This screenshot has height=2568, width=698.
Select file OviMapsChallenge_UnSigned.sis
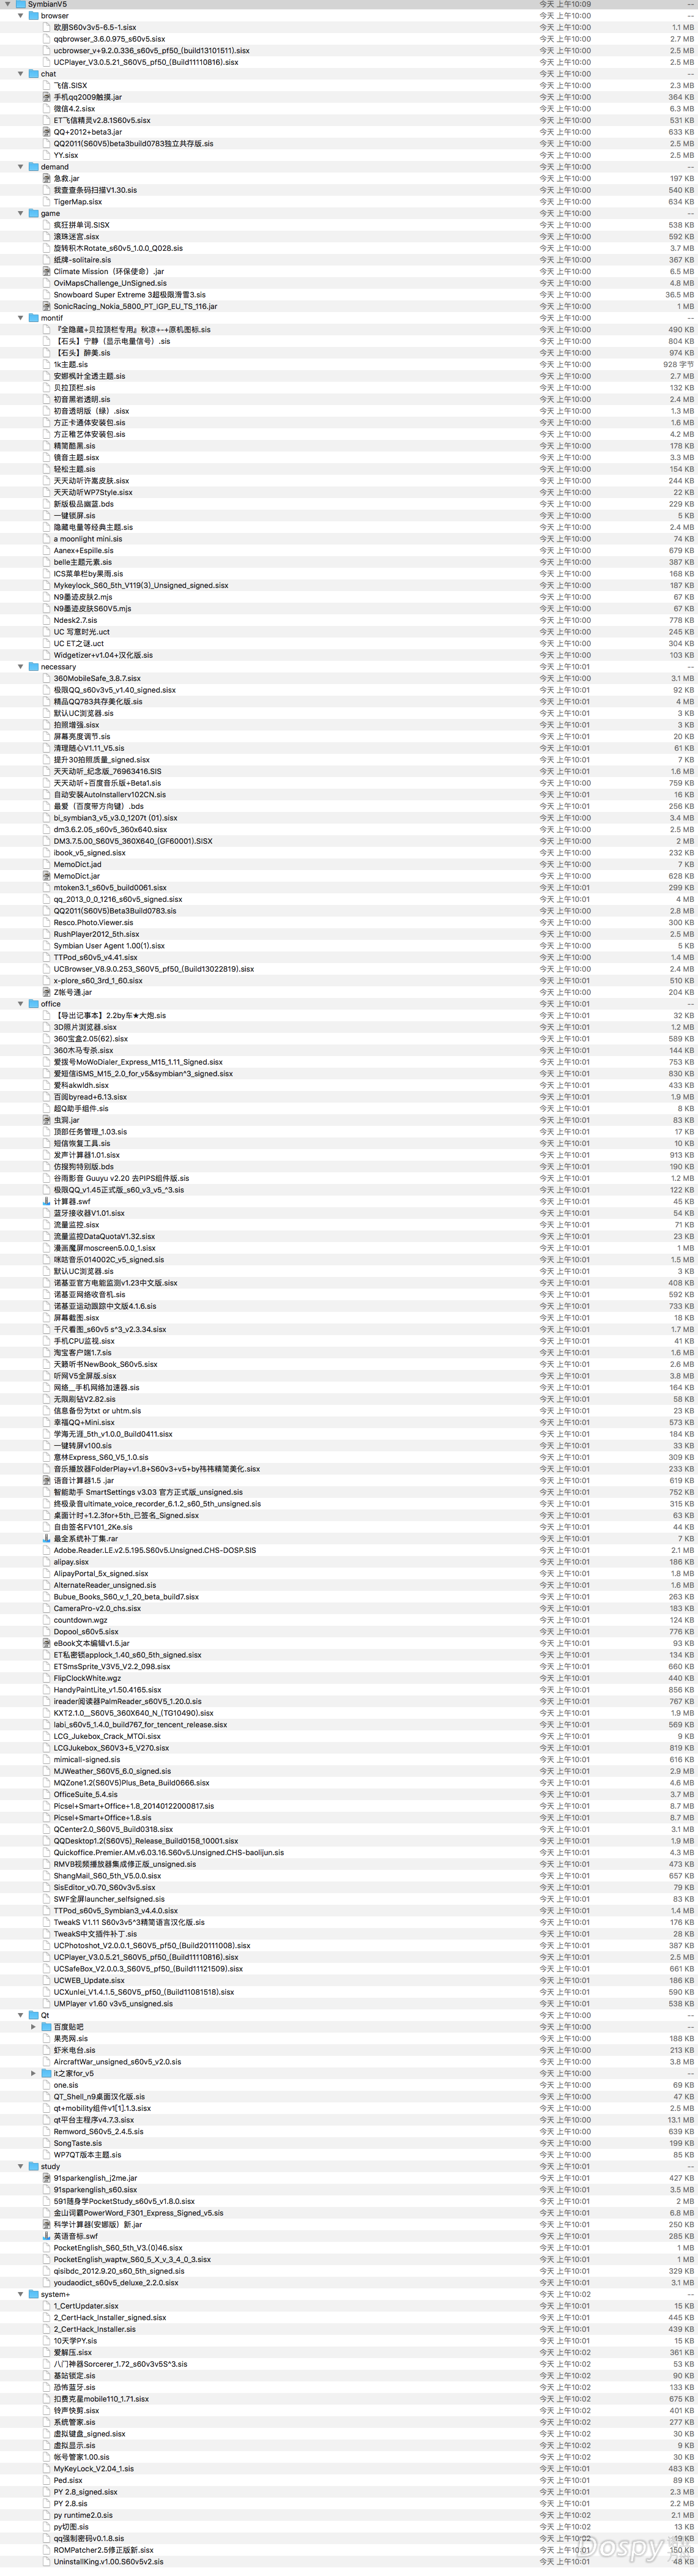tap(111, 283)
